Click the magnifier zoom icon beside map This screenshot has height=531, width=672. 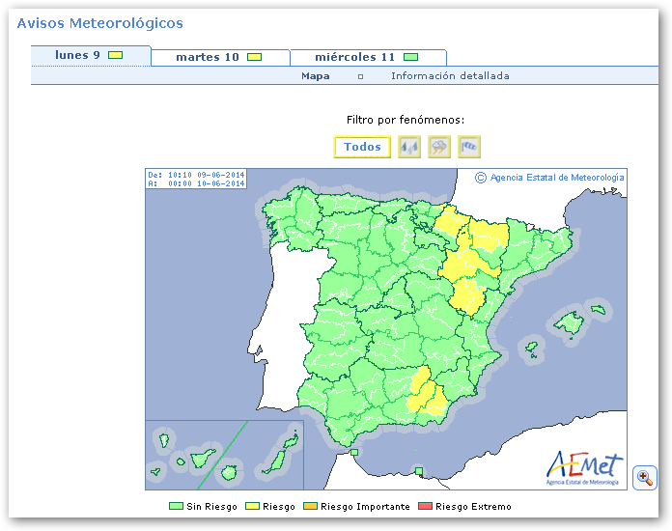pos(644,477)
